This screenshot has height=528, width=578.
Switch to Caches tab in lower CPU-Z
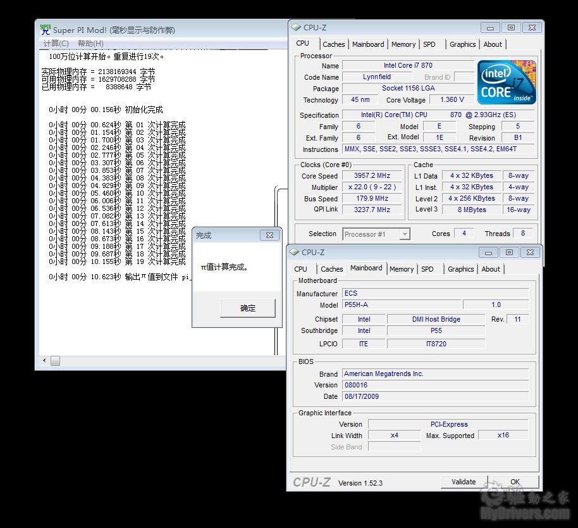(x=332, y=269)
